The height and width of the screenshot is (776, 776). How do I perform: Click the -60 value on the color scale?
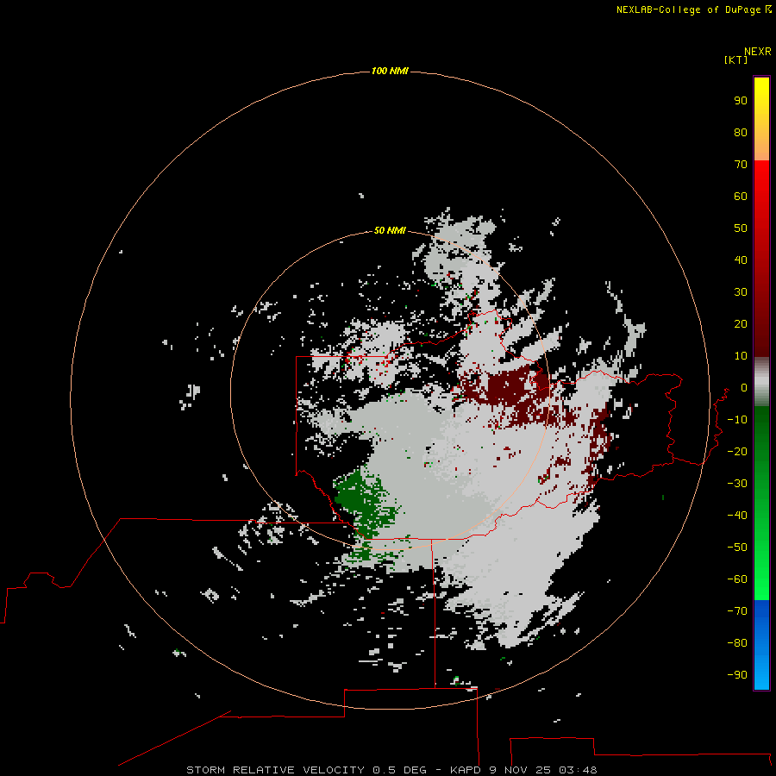737,579
